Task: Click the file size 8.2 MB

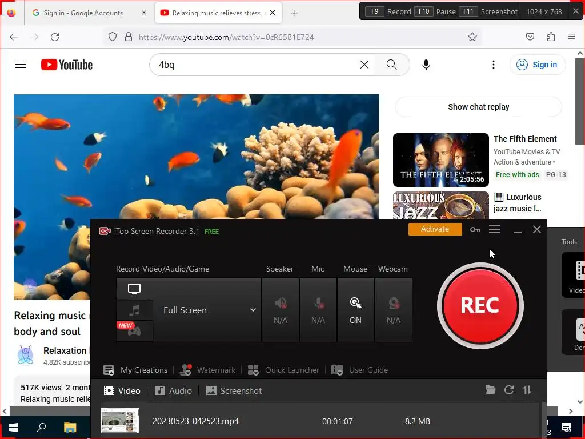Action: point(418,421)
